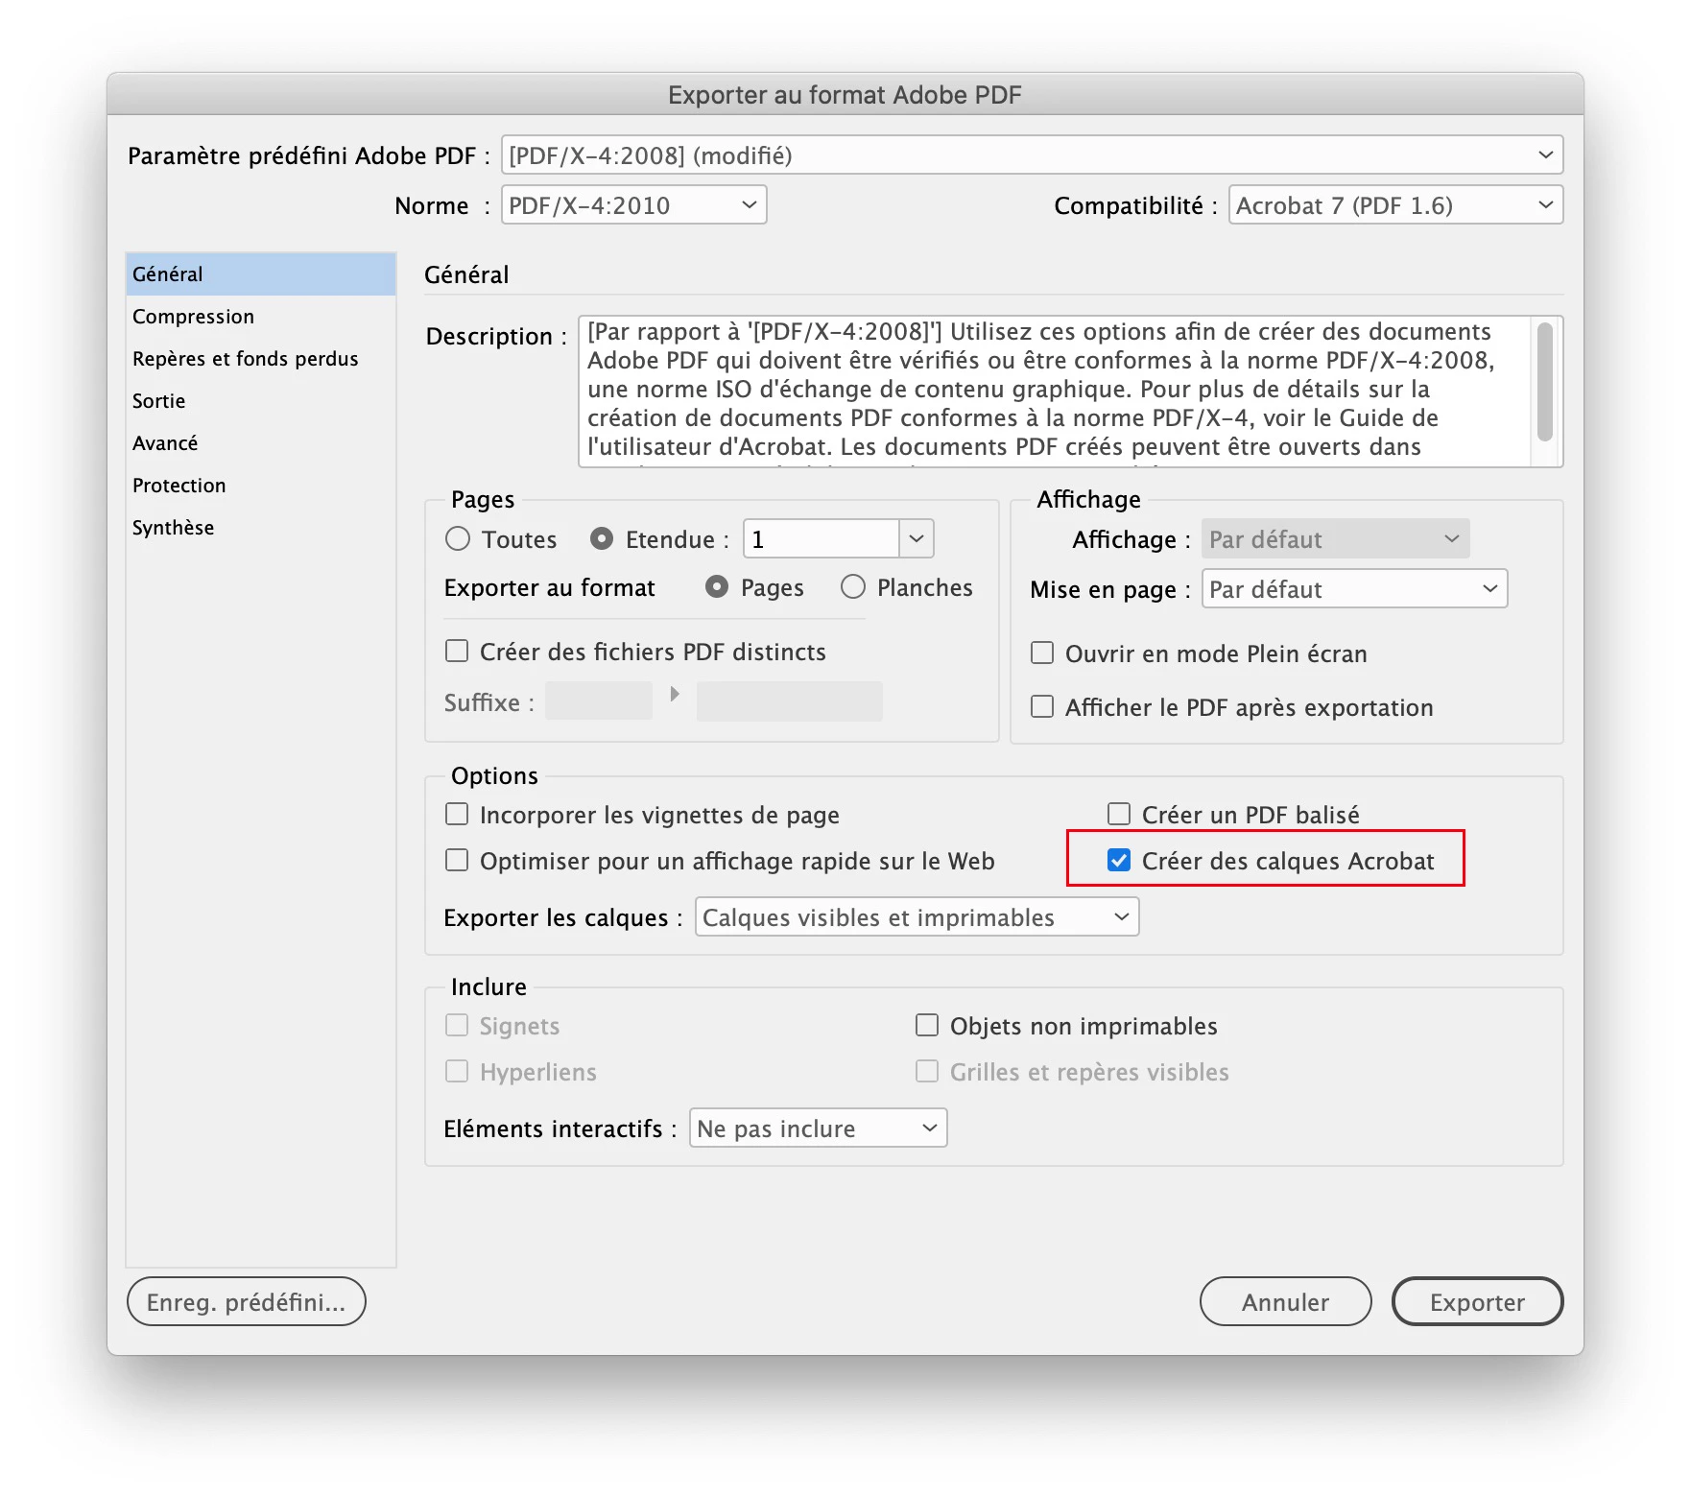Check Afficher le PDF après exportation

coord(1042,706)
